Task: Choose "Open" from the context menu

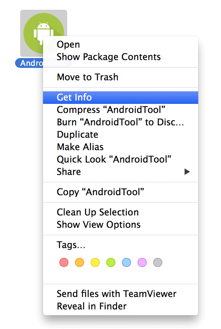Action: tap(68, 44)
